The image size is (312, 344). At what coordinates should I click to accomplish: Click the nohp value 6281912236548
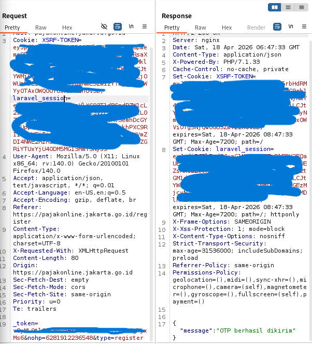pos(69,338)
